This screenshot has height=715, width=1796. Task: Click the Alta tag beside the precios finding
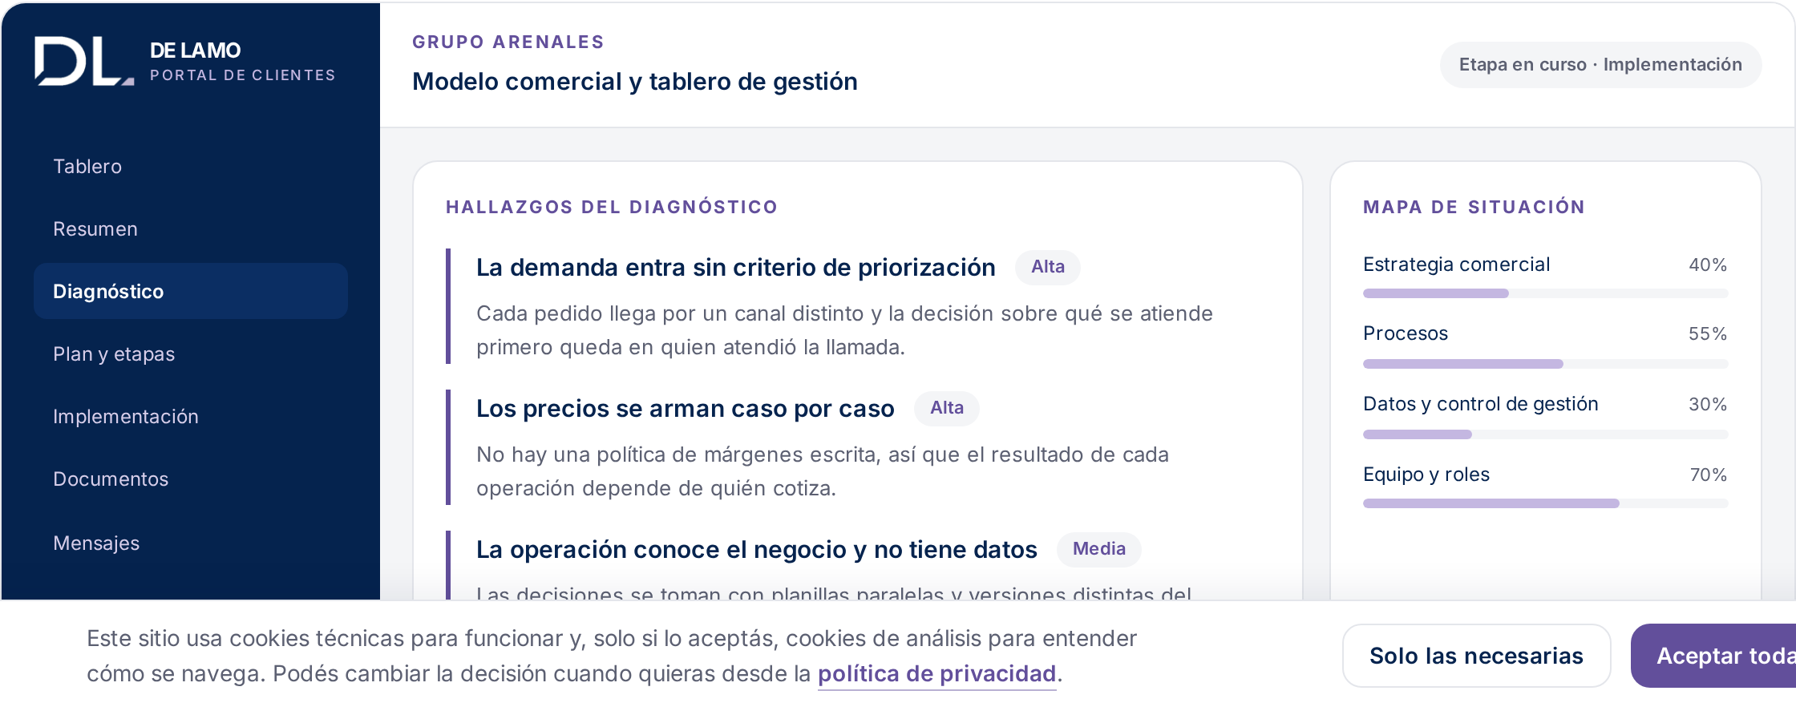946,408
